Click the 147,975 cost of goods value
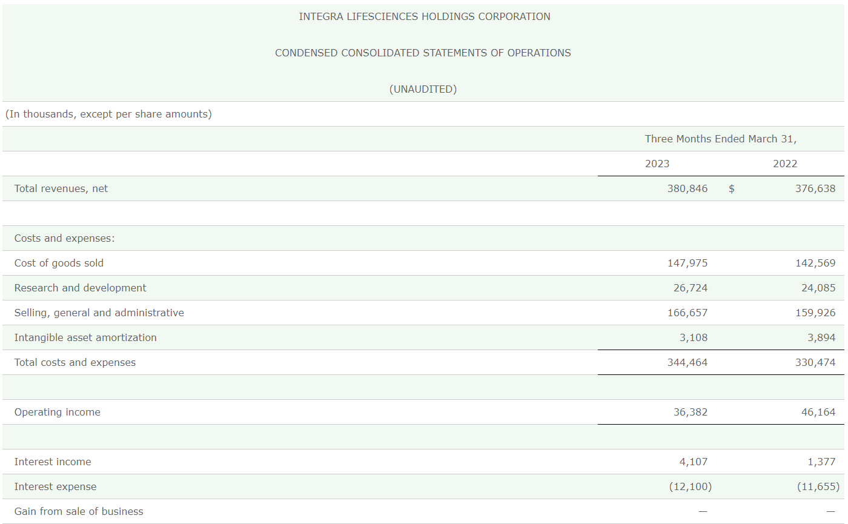The height and width of the screenshot is (524, 848). (687, 263)
